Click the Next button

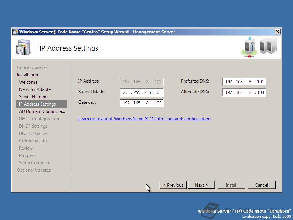[201, 185]
